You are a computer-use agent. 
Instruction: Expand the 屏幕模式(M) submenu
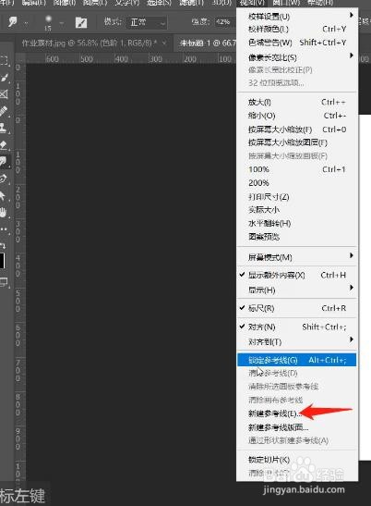(296, 257)
